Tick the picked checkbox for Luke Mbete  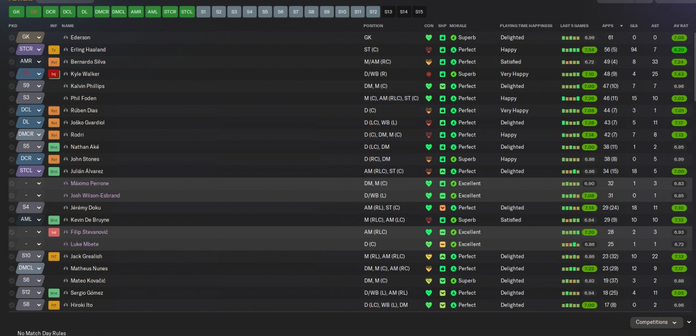[12, 244]
